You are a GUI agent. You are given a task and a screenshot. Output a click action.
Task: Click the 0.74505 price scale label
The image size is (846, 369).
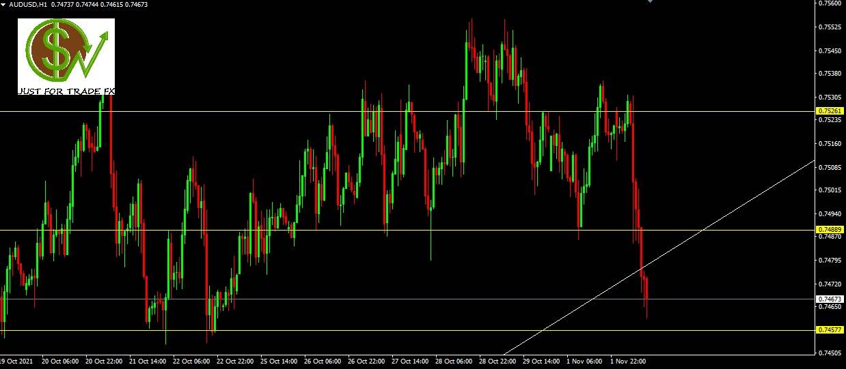[x=830, y=353]
